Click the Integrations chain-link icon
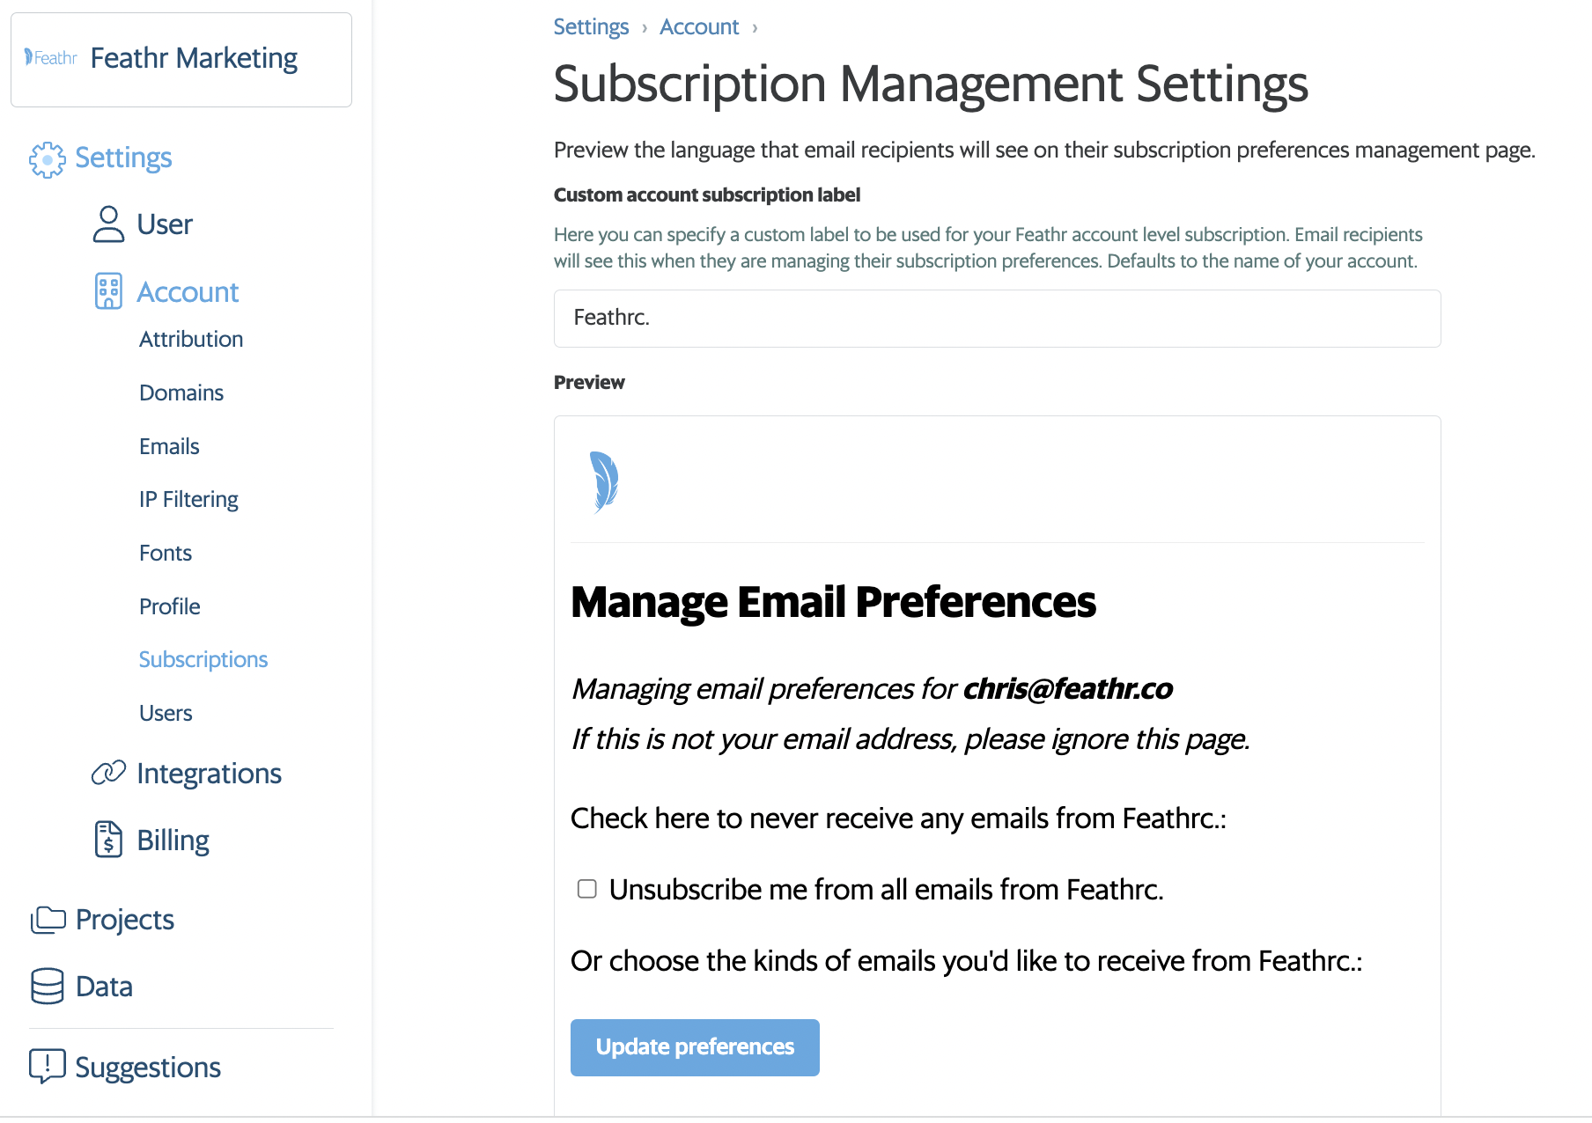The image size is (1592, 1123). (108, 774)
